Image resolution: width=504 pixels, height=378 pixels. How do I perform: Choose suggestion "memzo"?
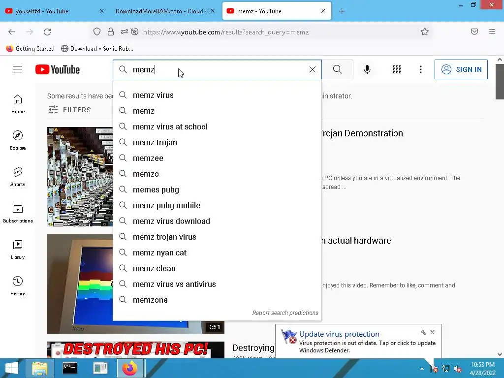tap(217, 174)
